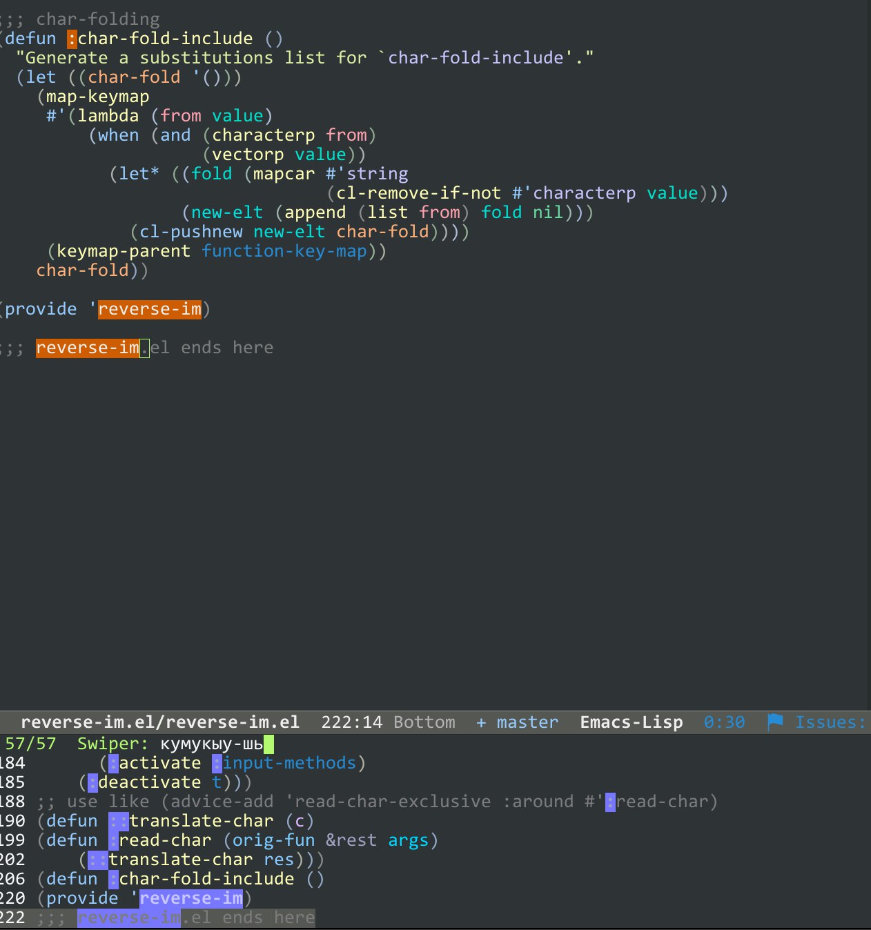Select Swiper result line 185 deactivate t
Screen dimensions: 871x930
coord(435,782)
